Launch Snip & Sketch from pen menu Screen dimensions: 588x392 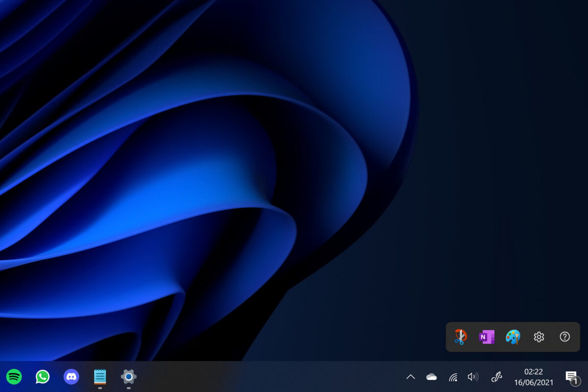[x=460, y=337]
